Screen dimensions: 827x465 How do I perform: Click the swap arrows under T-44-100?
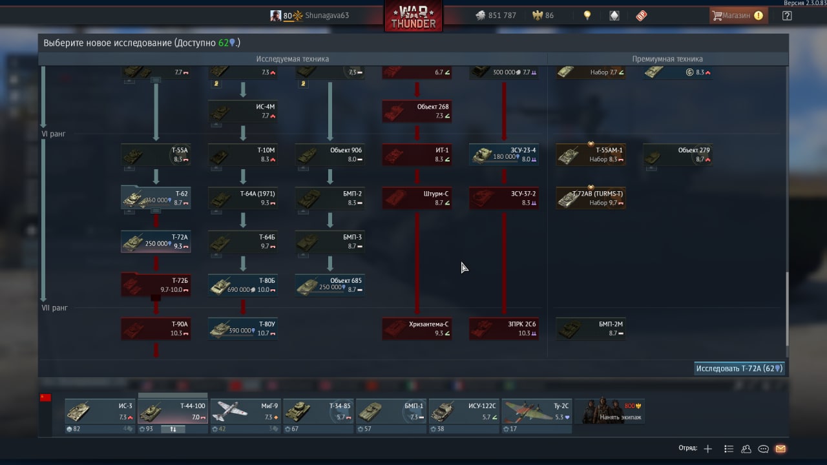[x=173, y=429]
